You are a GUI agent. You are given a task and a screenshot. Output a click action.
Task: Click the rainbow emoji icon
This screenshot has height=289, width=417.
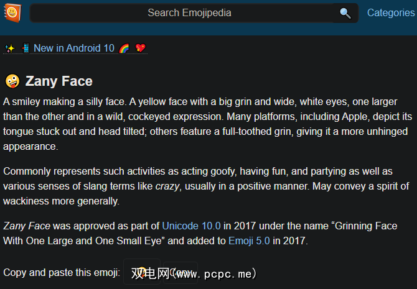point(124,48)
